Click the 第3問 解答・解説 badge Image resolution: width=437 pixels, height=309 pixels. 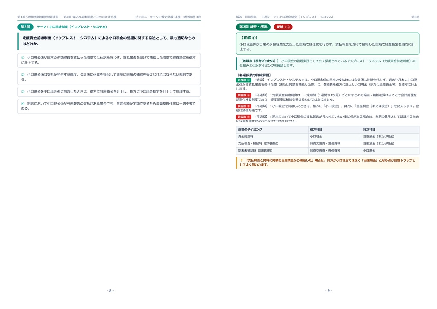(x=253, y=27)
